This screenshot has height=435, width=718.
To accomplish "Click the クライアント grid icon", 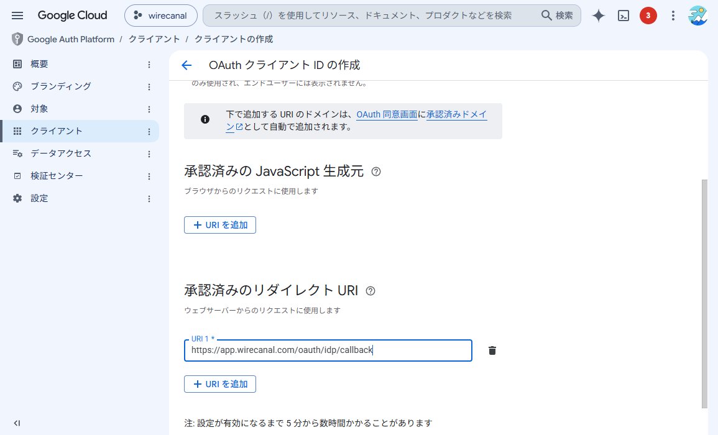I will 17,131.
